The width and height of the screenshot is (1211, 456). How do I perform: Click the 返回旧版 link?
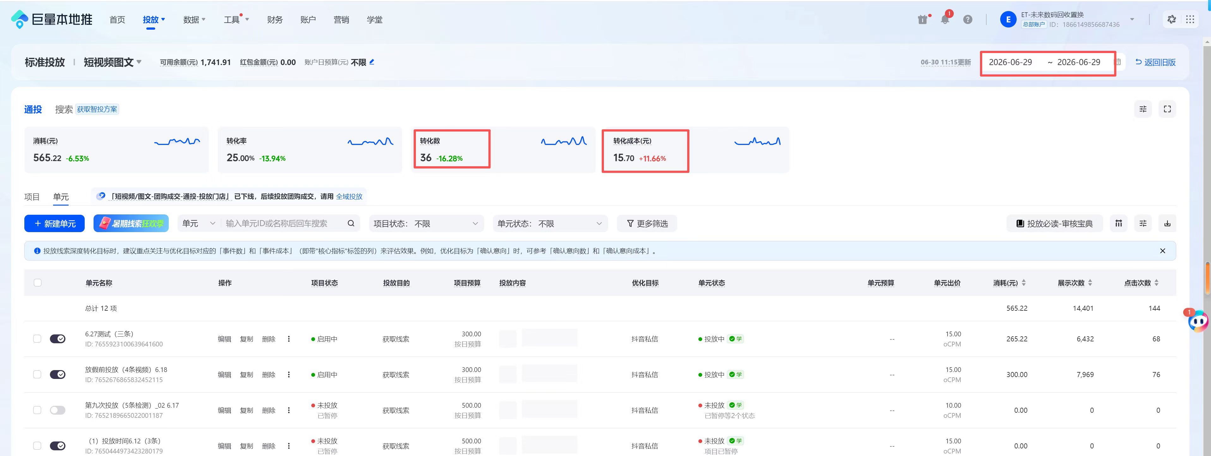[1155, 62]
